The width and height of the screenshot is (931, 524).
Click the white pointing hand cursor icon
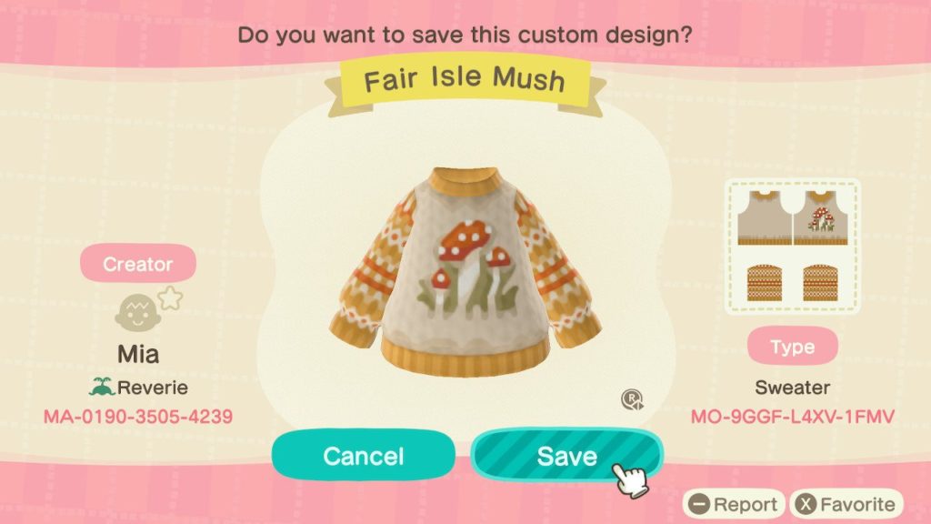[x=629, y=479]
